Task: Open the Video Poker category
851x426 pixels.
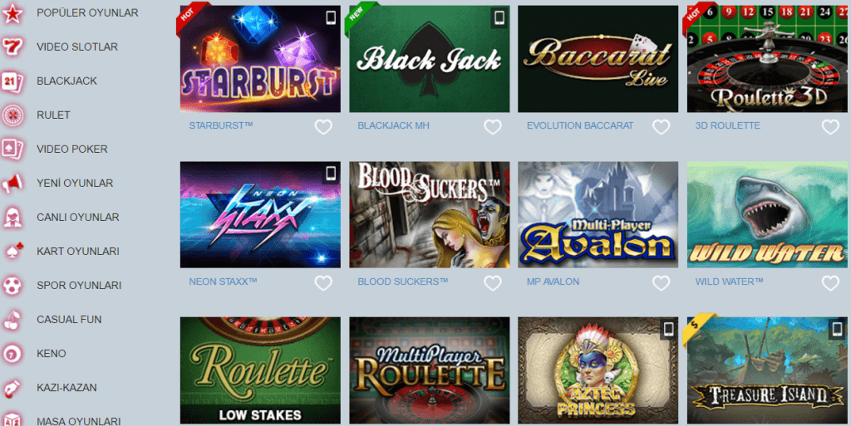Action: point(72,149)
